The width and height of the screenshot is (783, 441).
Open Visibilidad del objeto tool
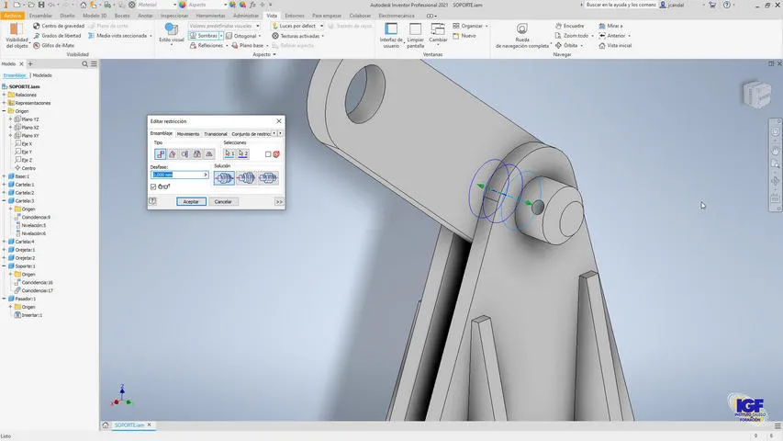point(17,35)
